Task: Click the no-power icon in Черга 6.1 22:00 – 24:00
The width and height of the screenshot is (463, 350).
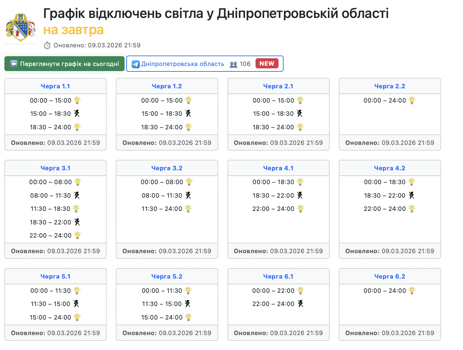Action: 300,304
